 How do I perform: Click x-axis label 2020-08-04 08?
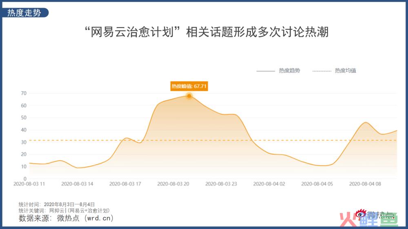pyautogui.click(x=365, y=184)
